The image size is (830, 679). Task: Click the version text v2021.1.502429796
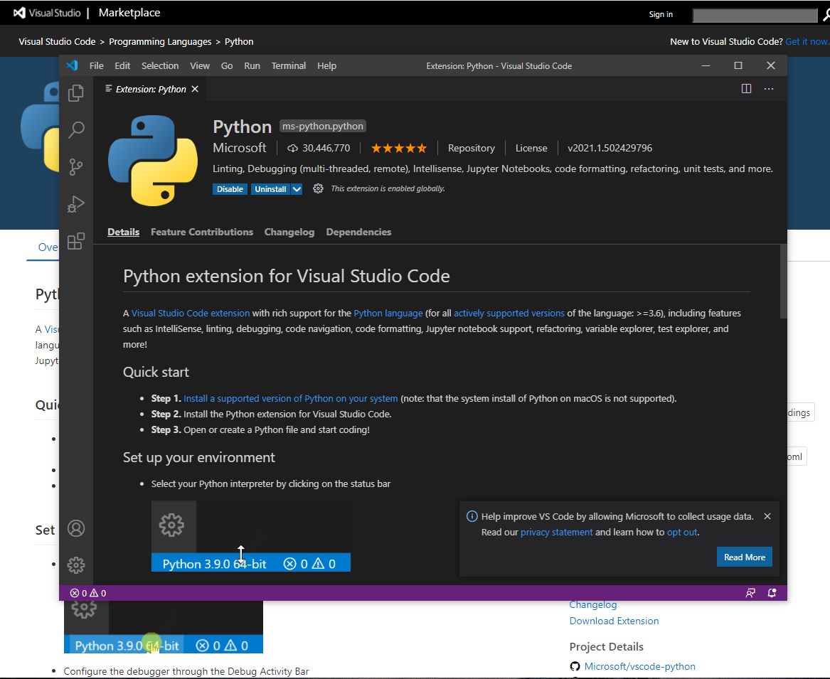point(610,148)
